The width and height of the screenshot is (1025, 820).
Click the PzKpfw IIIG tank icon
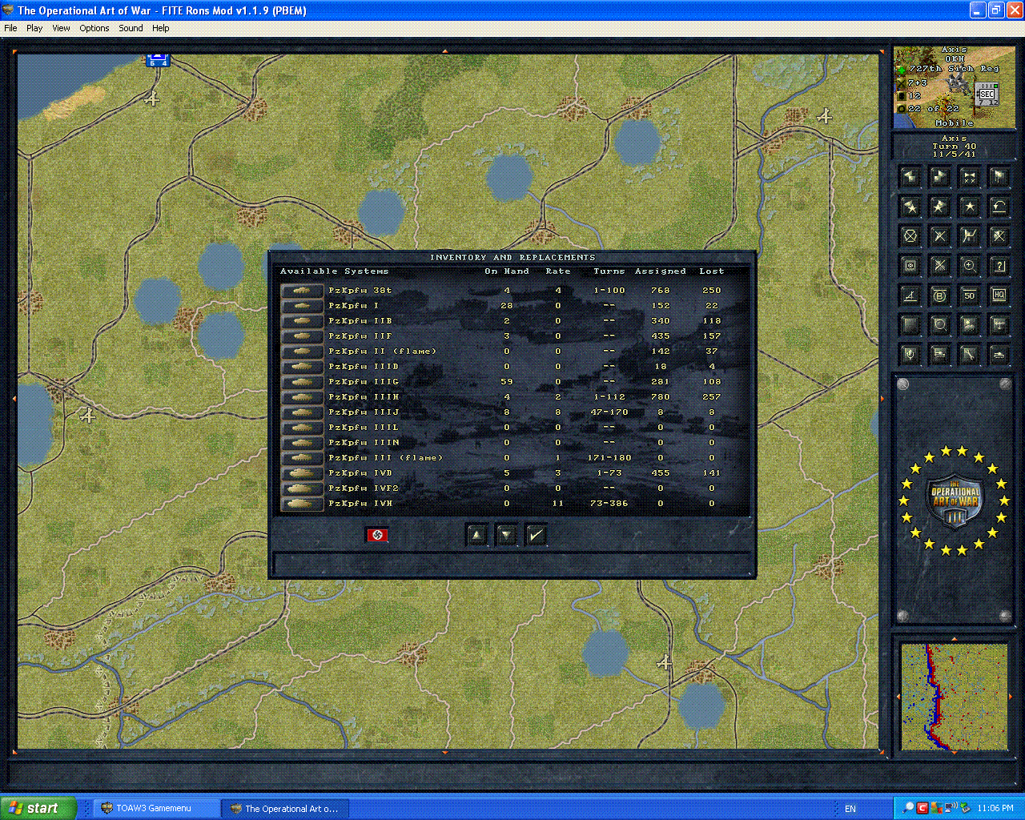click(302, 382)
